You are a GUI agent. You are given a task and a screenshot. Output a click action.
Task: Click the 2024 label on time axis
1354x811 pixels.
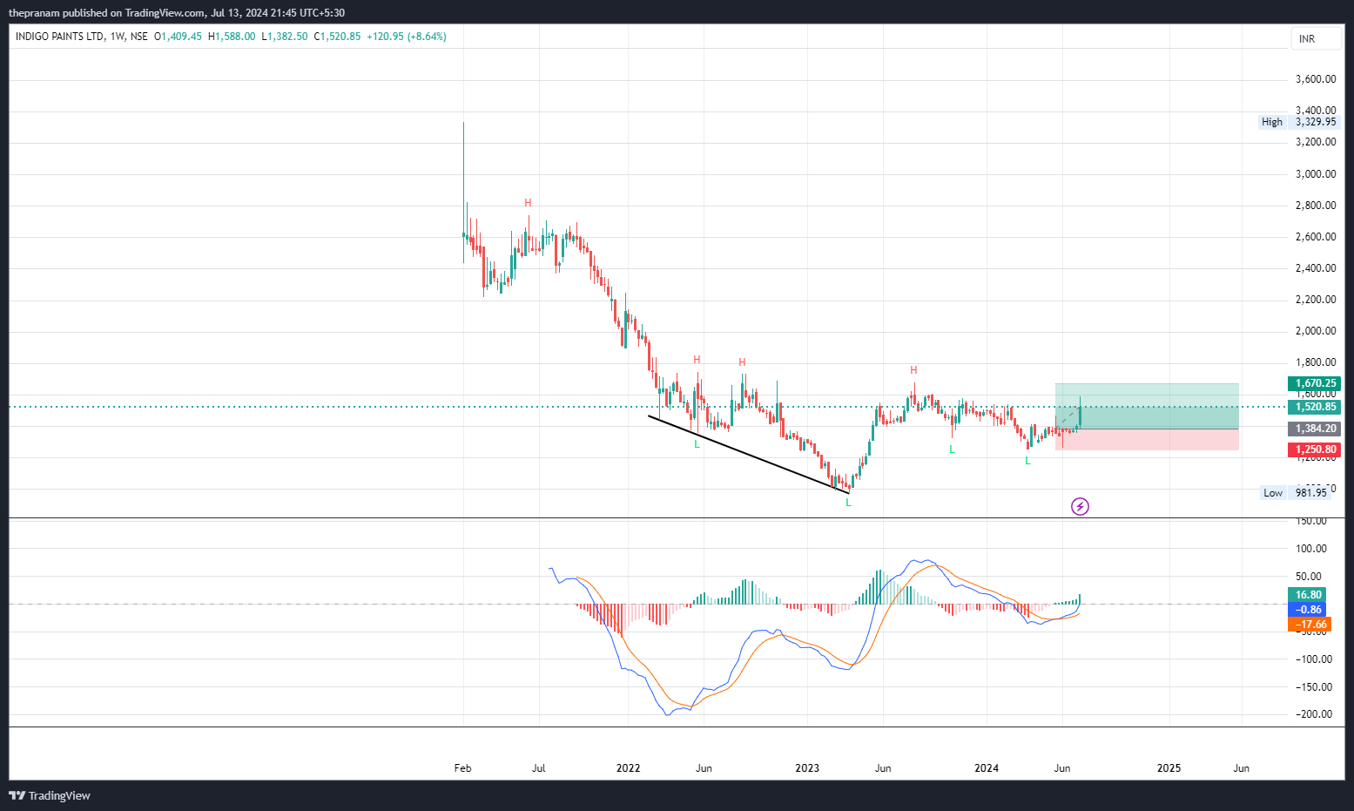click(x=987, y=768)
